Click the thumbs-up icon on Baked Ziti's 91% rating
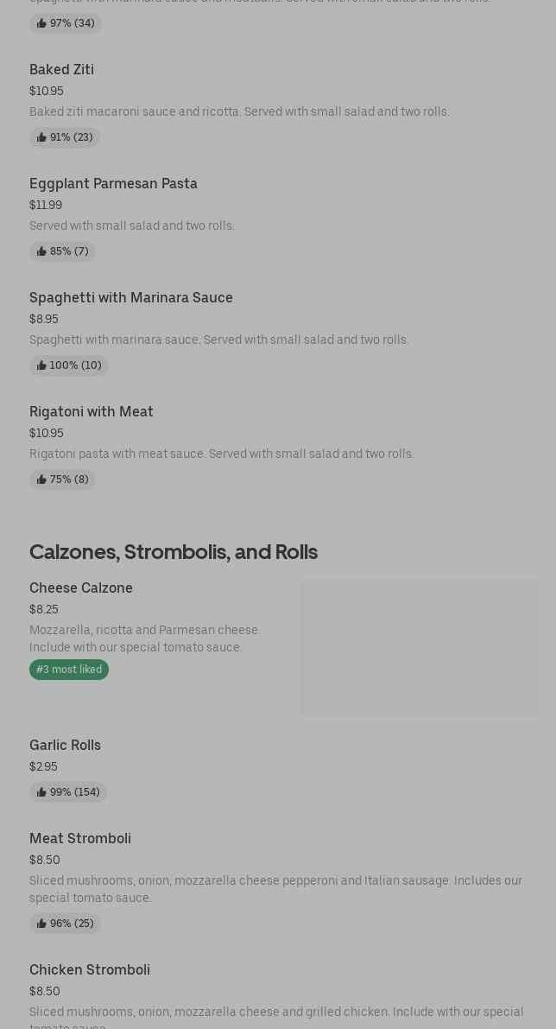The width and height of the screenshot is (556, 1029). 41,137
